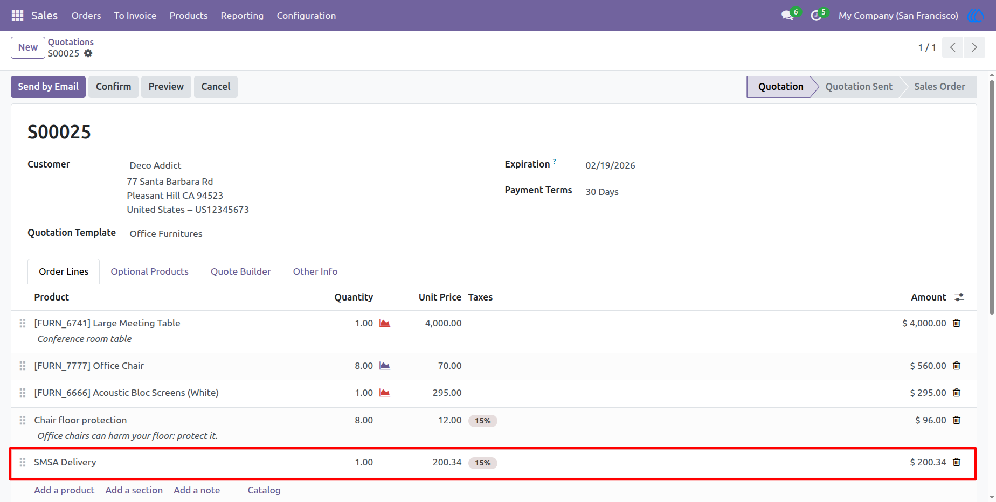Cancel the quotation

click(216, 87)
